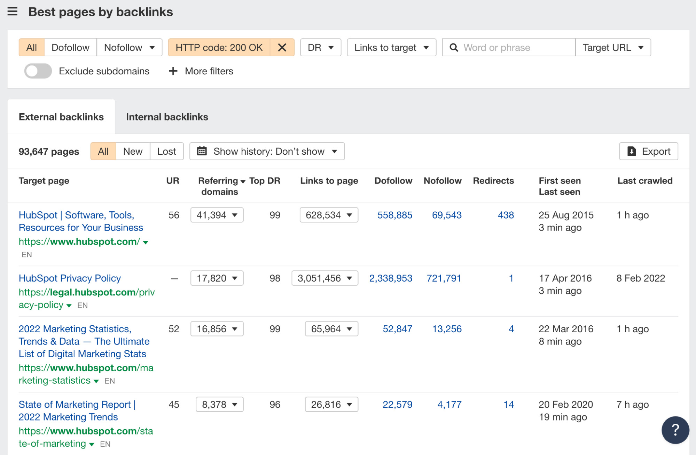
Task: Click the 69,543 nofollow count
Action: tap(447, 215)
